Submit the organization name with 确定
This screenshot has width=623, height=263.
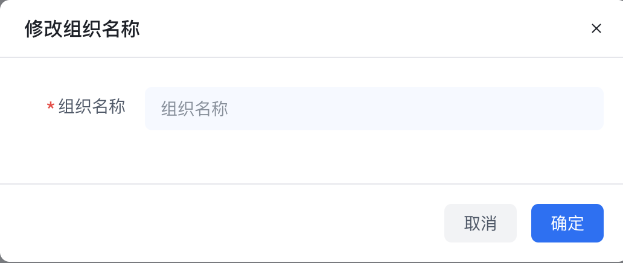coord(567,223)
